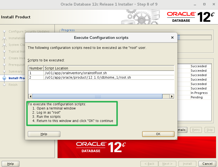Click the Oracle Database 12c header logo
This screenshot has height=167, width=218.
coord(191,17)
